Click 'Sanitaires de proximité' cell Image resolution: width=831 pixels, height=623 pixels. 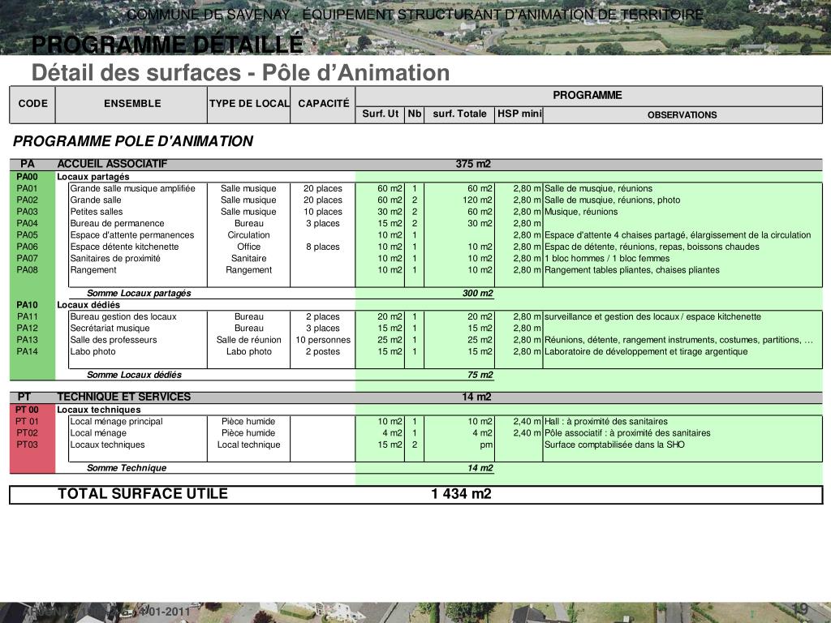(115, 259)
